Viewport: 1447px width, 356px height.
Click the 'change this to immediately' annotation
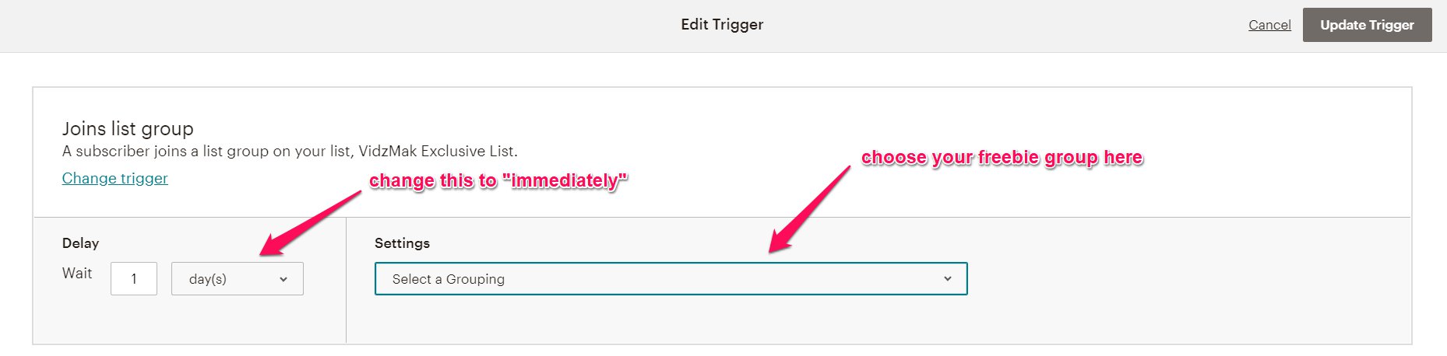[x=498, y=180]
